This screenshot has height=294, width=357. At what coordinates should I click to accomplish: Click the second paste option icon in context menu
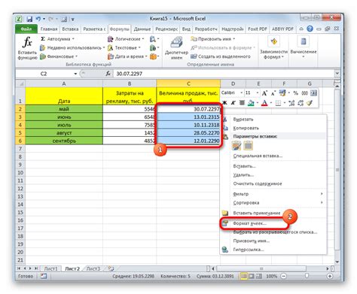pos(249,146)
